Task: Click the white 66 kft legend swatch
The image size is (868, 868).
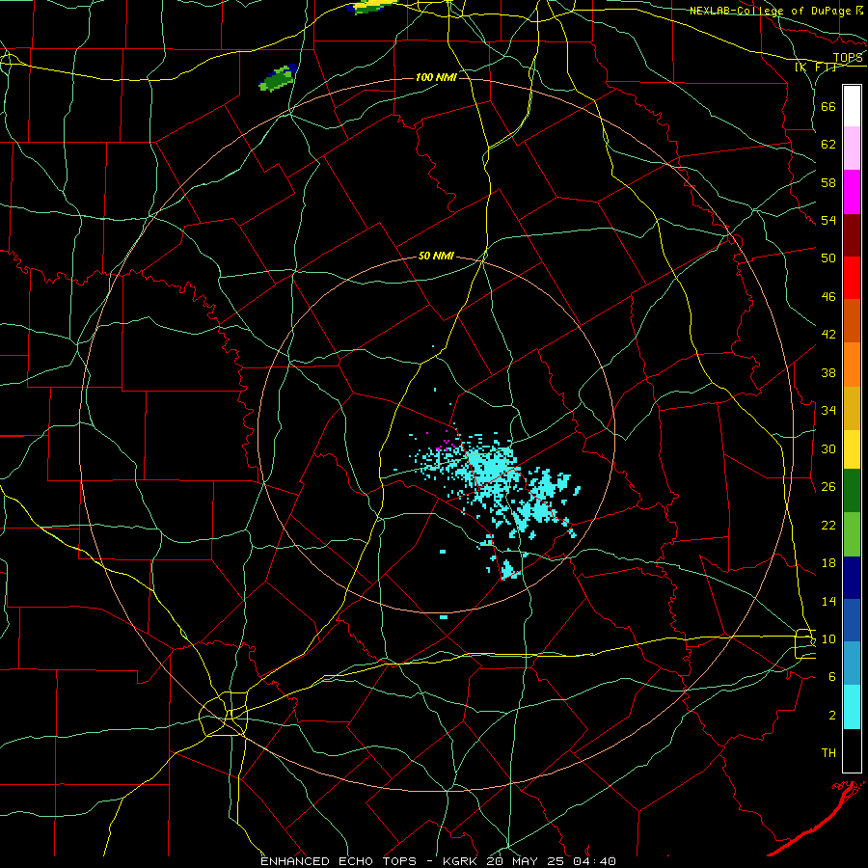Action: 852,106
